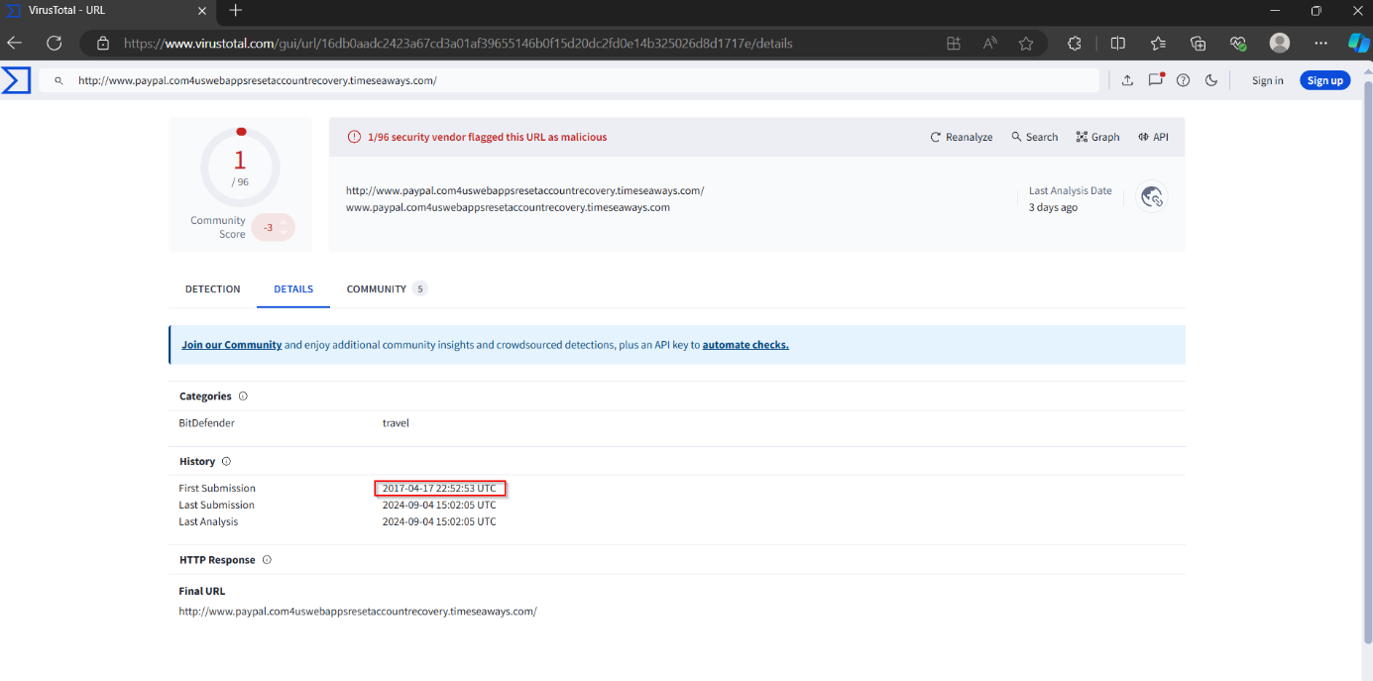Downvote the community score arrow
Image resolution: width=1373 pixels, height=681 pixels.
[x=284, y=233]
